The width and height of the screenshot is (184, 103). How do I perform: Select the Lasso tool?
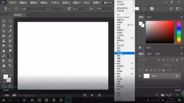(4, 26)
